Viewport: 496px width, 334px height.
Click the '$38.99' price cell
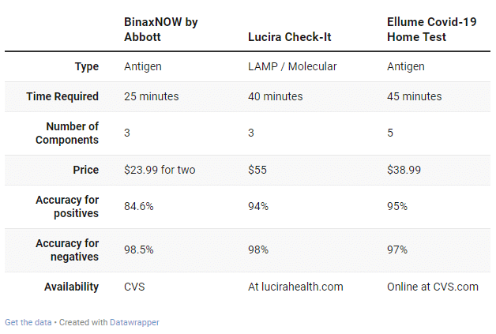click(404, 170)
